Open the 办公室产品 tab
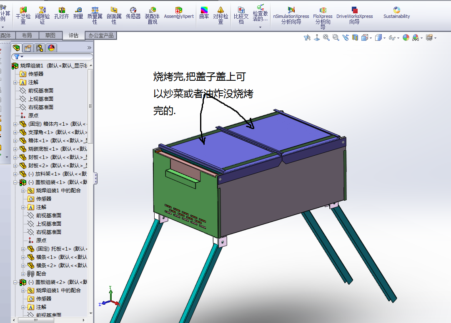 pyautogui.click(x=101, y=36)
